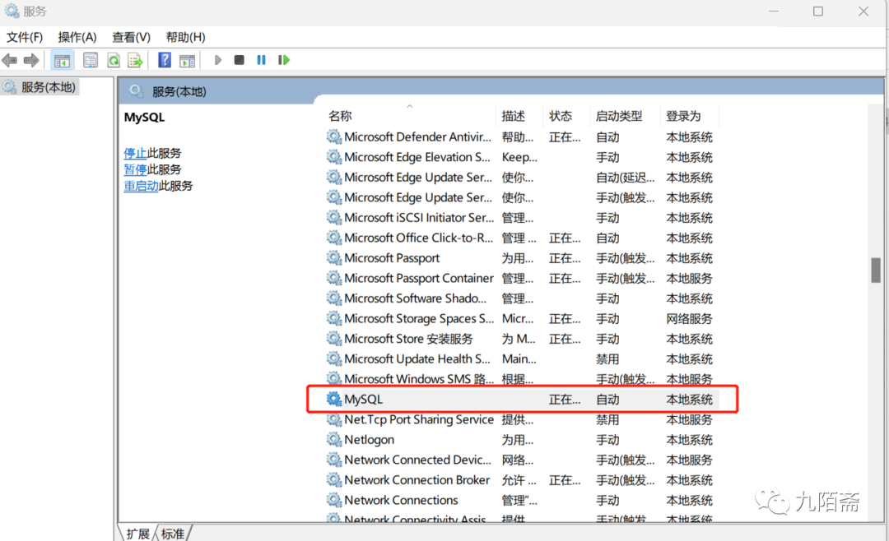The image size is (889, 541).
Task: Click the Export list toolbar icon
Action: 135,60
